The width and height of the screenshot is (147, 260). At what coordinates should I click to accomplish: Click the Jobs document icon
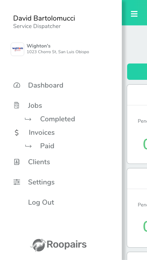(16, 105)
